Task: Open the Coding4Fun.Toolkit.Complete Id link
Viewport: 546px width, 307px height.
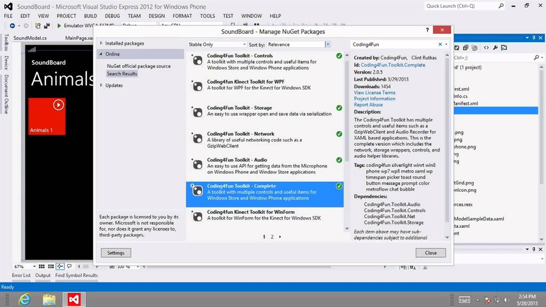Action: pos(393,65)
